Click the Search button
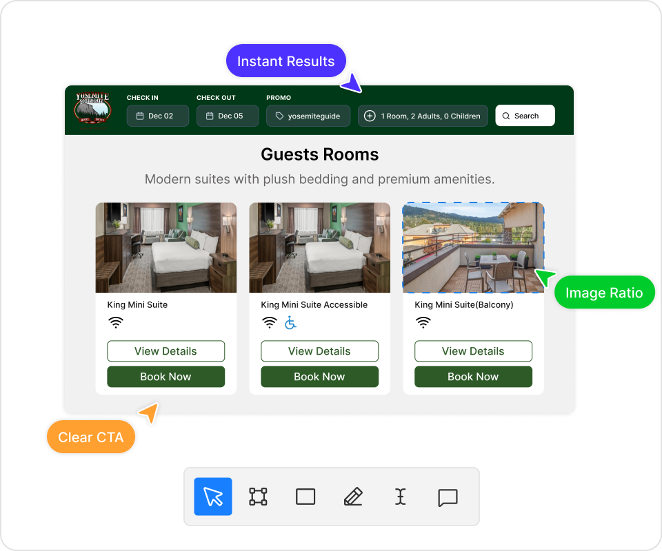The height and width of the screenshot is (551, 662). coord(525,116)
